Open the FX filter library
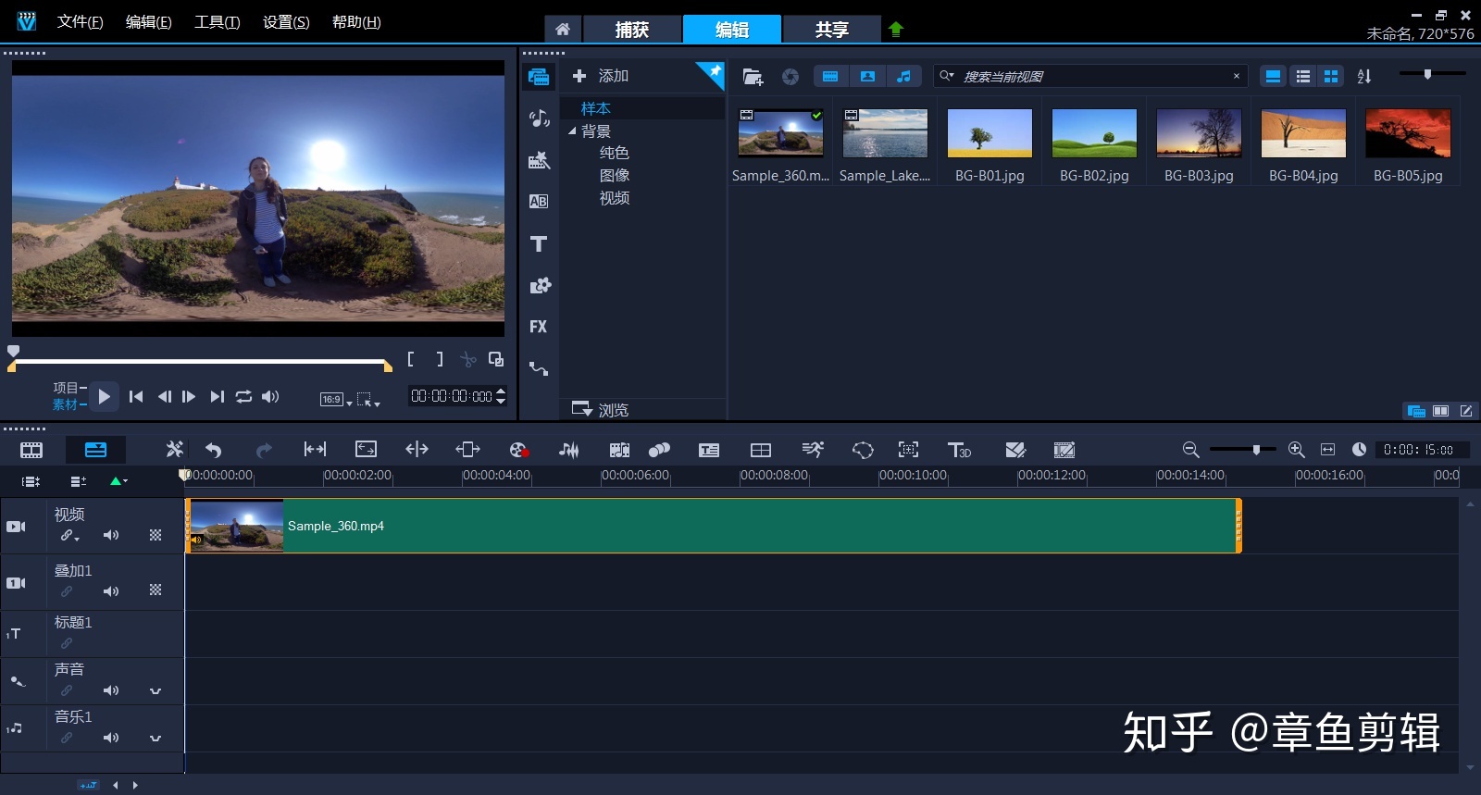 (x=539, y=327)
